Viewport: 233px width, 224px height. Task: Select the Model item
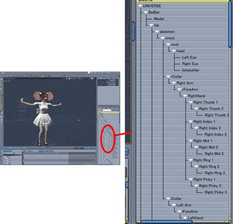(159, 19)
